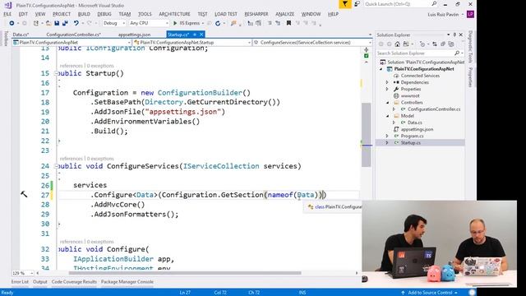526x296 pixels.
Task: Click the Save All toolbar icon
Action: pyautogui.click(x=65, y=23)
